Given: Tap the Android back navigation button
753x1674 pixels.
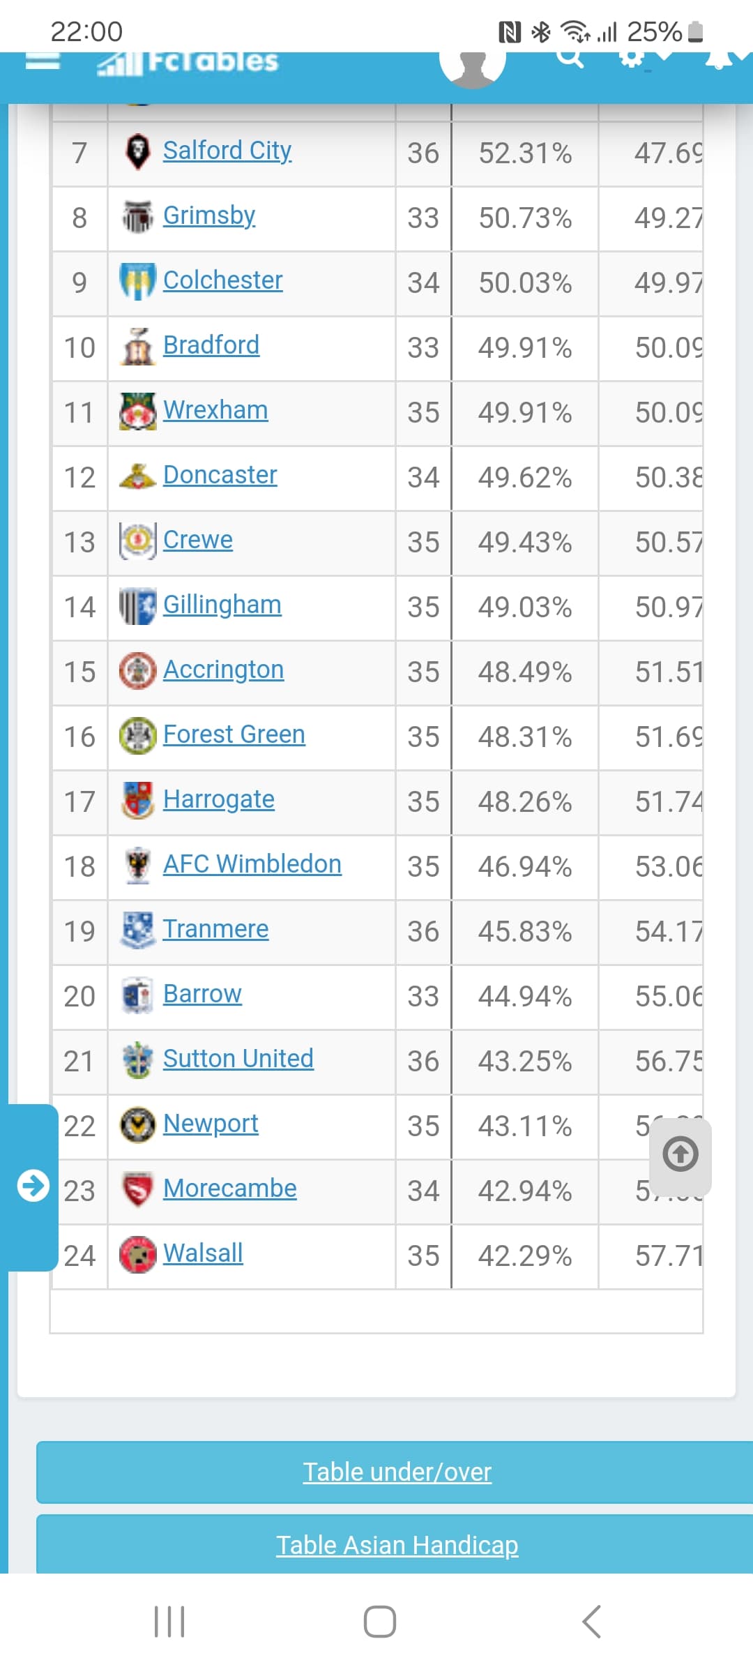Looking at the screenshot, I should 591,1622.
